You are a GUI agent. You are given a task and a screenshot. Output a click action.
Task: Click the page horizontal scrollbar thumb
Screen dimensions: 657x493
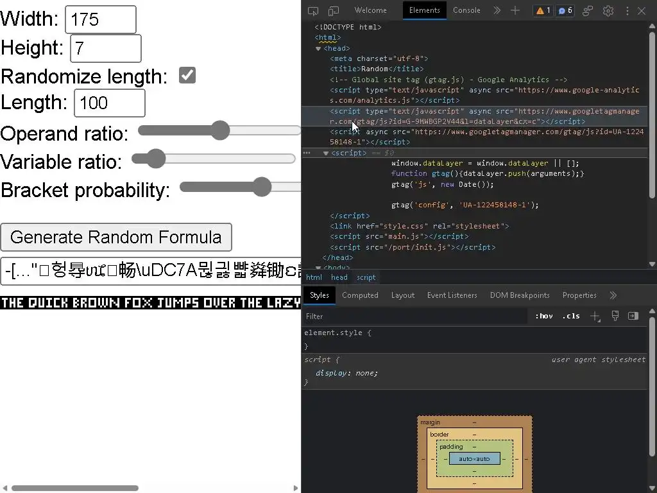tap(75, 488)
